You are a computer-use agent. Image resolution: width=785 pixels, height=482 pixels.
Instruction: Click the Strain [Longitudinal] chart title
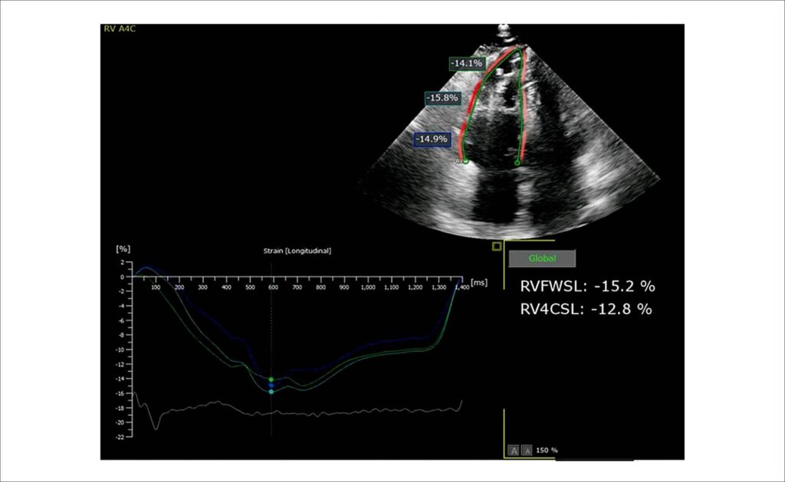[x=297, y=251]
